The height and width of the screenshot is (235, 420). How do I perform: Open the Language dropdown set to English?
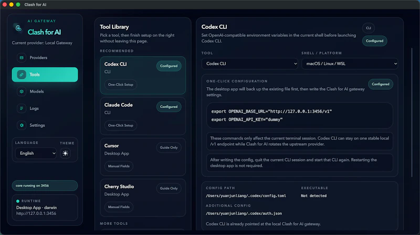coord(36,153)
